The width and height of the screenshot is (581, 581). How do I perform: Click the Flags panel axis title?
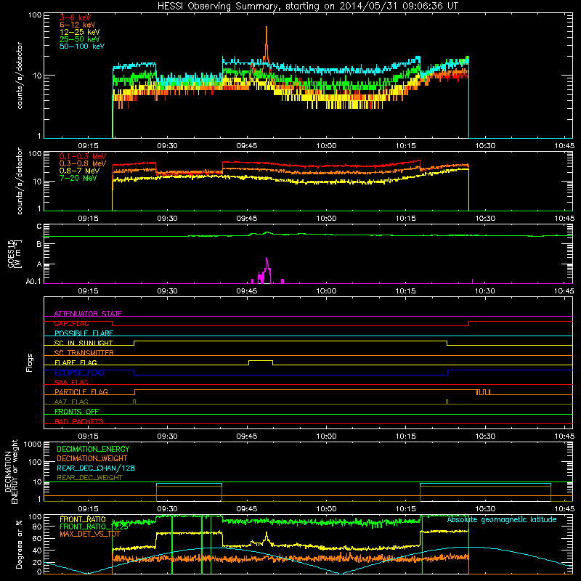[x=30, y=362]
